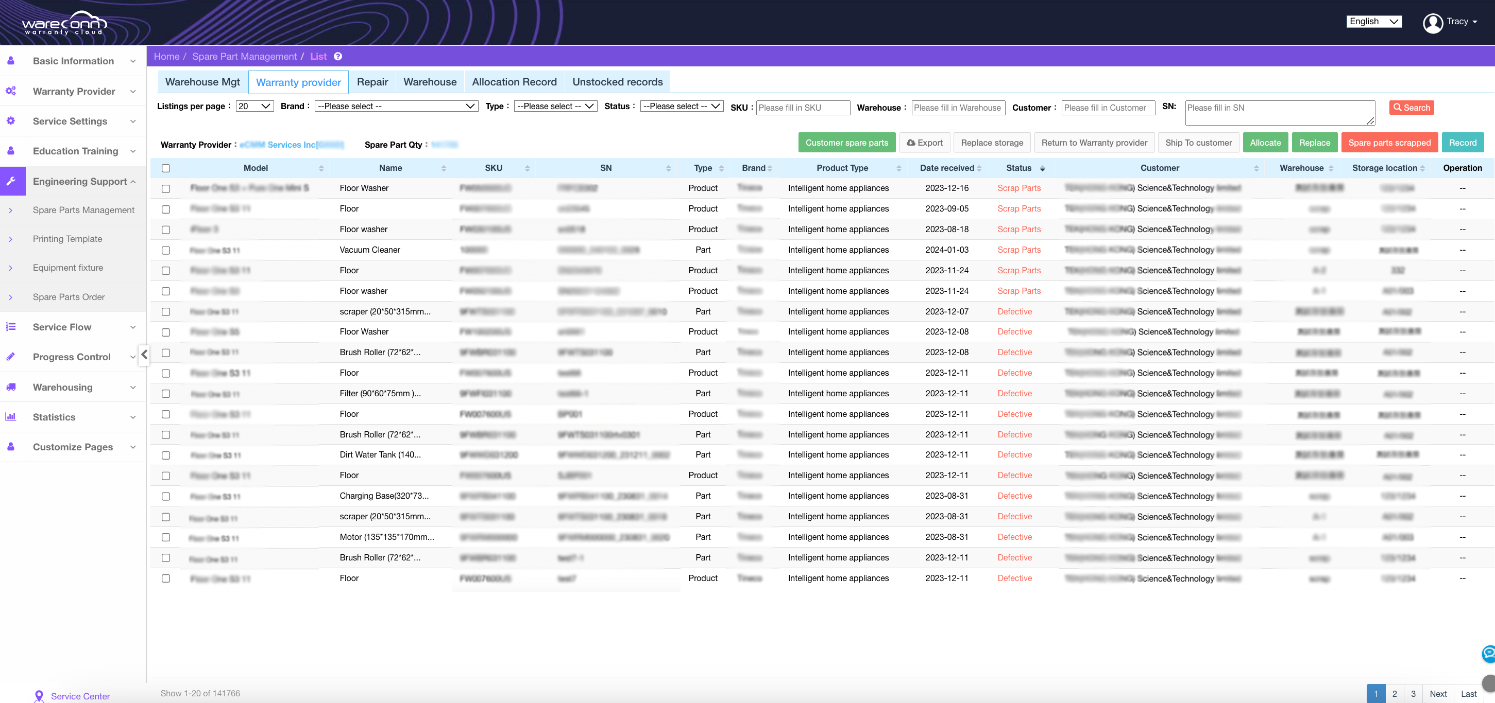Viewport: 1495px width, 703px height.
Task: Toggle the select-all checkbox in table header
Action: point(166,168)
